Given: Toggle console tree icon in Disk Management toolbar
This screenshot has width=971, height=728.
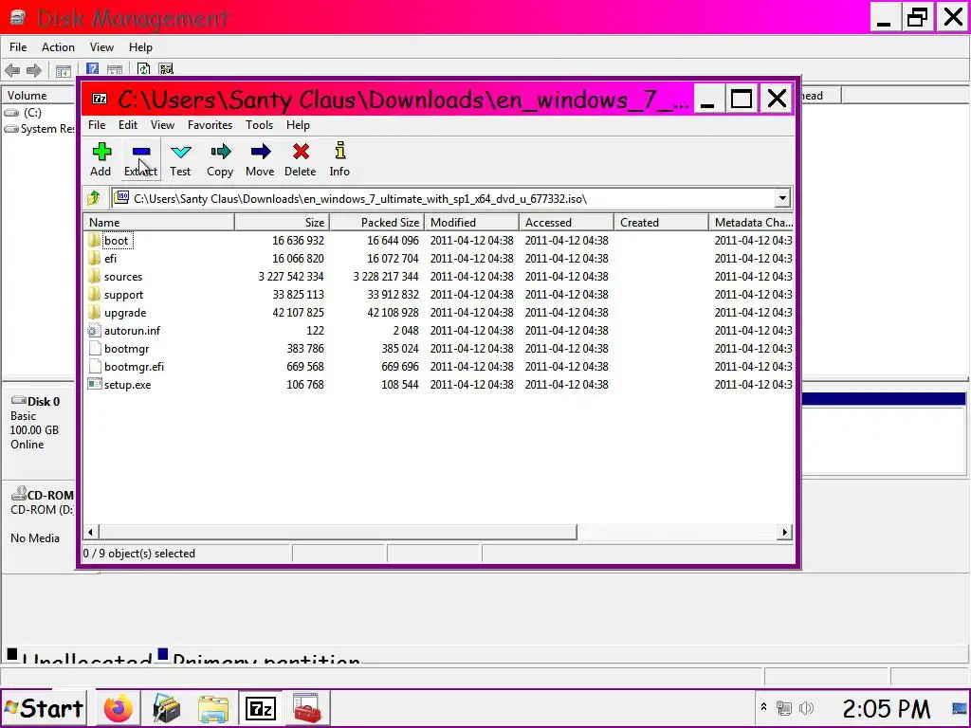Looking at the screenshot, I should point(64,71).
